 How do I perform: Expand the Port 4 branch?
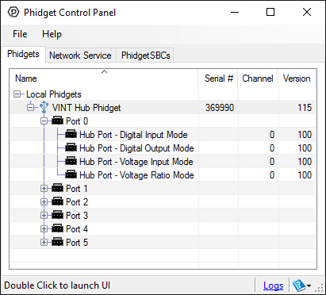tap(44, 229)
